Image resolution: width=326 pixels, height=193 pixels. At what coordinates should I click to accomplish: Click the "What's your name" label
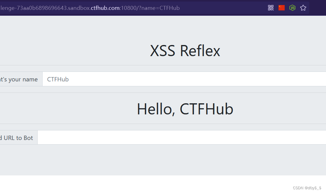pyautogui.click(x=19, y=79)
